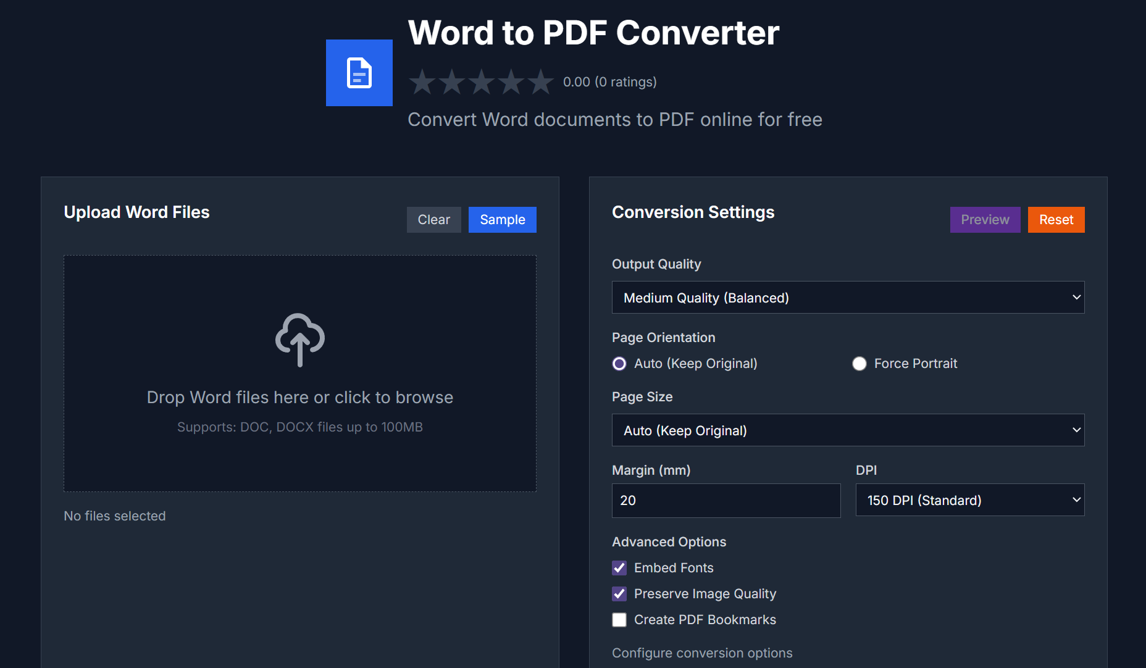Load a Sample file
1146x668 pixels.
(x=502, y=220)
